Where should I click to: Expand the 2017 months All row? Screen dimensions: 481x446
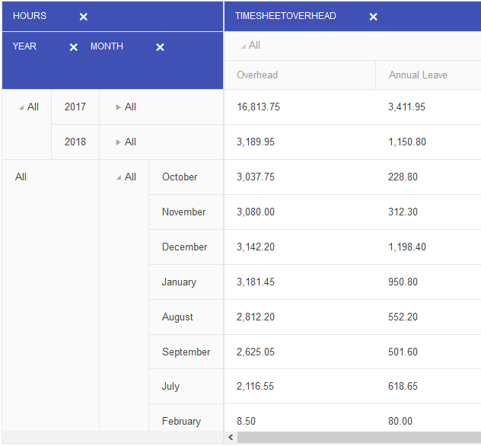pos(118,107)
